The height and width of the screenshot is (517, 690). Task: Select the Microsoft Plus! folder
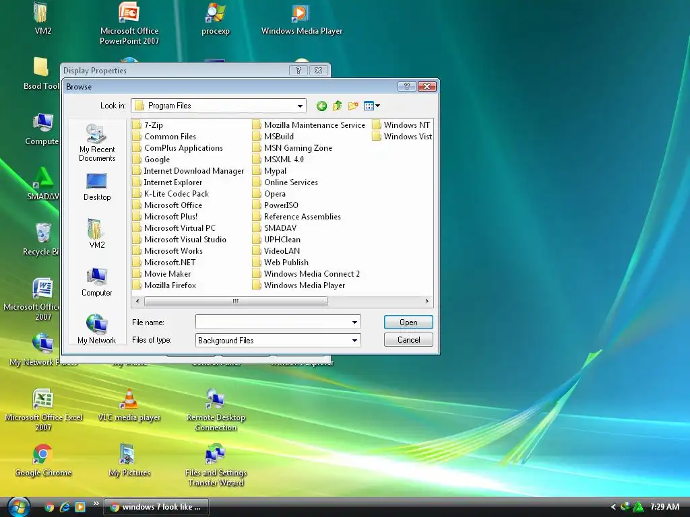pyautogui.click(x=166, y=216)
